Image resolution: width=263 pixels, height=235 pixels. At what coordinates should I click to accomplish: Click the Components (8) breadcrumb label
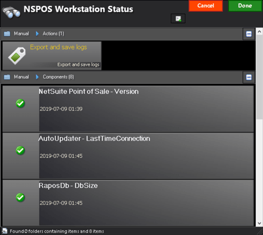58,77
